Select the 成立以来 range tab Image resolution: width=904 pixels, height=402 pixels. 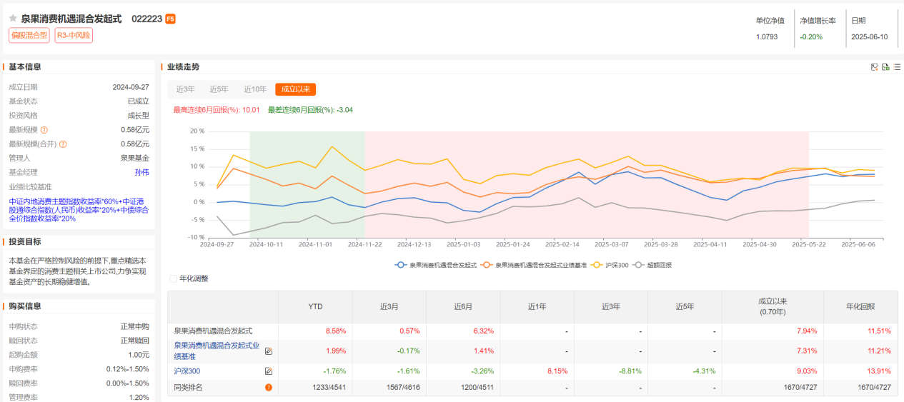pyautogui.click(x=295, y=89)
